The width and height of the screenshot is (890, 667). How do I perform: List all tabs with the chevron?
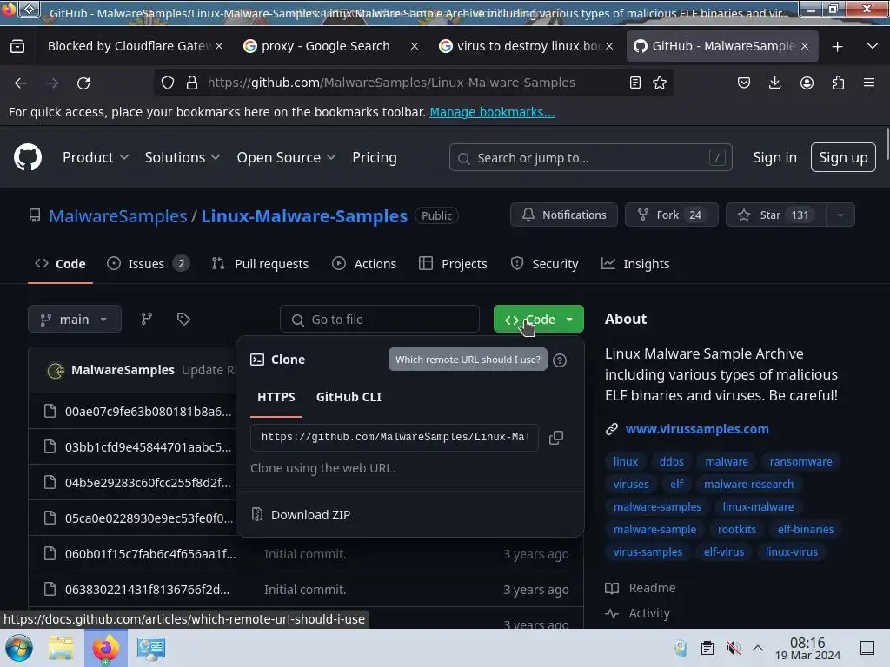point(873,46)
